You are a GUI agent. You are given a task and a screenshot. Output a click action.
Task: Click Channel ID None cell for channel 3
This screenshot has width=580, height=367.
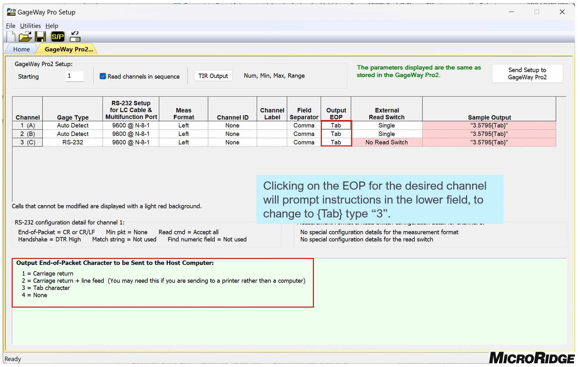[x=233, y=142]
